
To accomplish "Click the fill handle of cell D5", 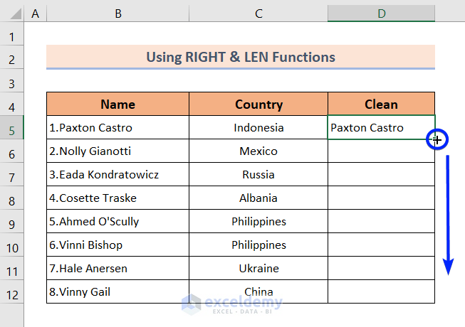I will 435,140.
